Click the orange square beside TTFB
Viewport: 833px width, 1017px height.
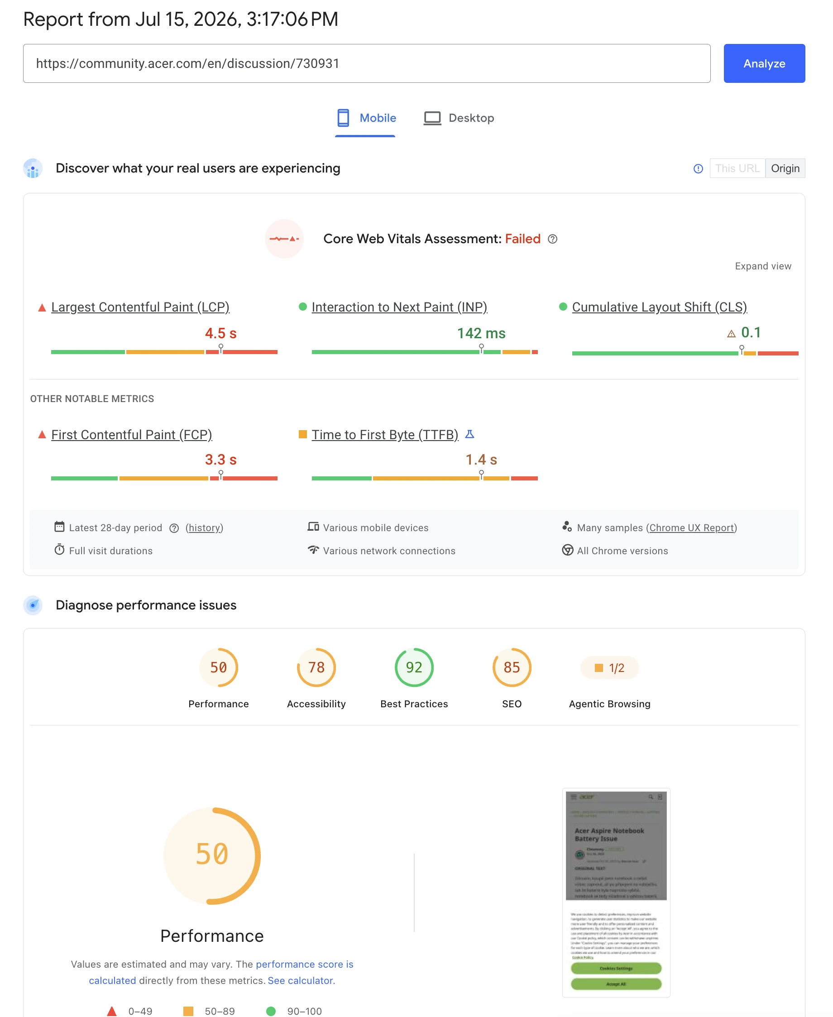coord(302,434)
